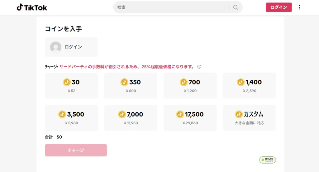Viewport: 319px width, 172px height.
Task: Select the 350 coins package
Action: click(x=131, y=86)
